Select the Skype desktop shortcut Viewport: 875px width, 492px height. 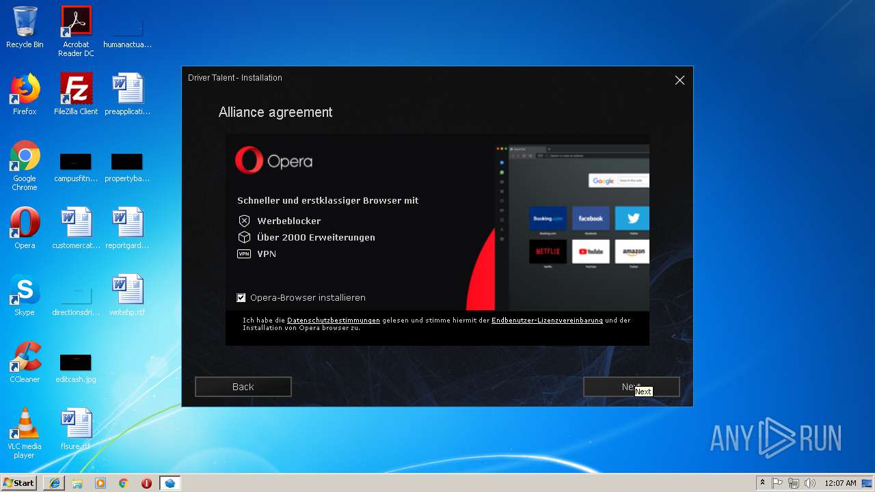click(x=25, y=295)
